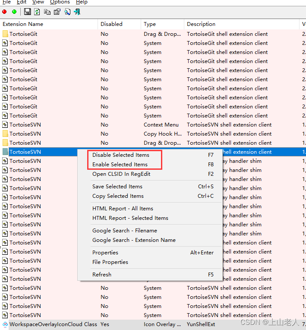Image resolution: width=306 pixels, height=330 pixels.
Task: Click the Save floppy disk toolbar icon
Action: tap(27, 12)
